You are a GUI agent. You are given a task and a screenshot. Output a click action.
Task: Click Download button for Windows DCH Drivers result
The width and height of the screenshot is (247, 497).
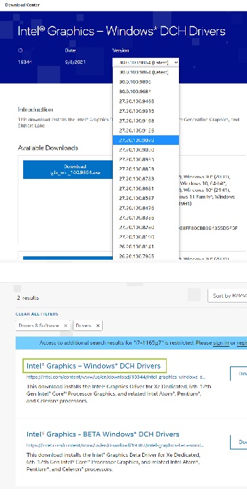click(238, 374)
